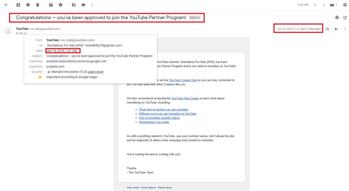Click 'Email options' footer link
349x191 pixels.
(x=149, y=188)
